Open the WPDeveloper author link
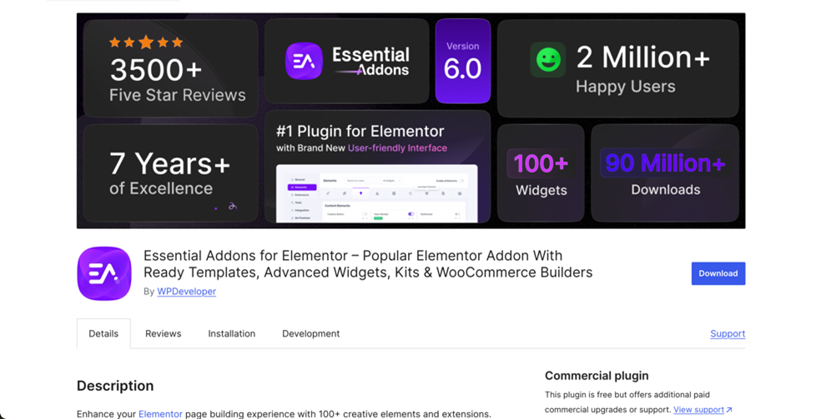The image size is (821, 419). coord(186,292)
